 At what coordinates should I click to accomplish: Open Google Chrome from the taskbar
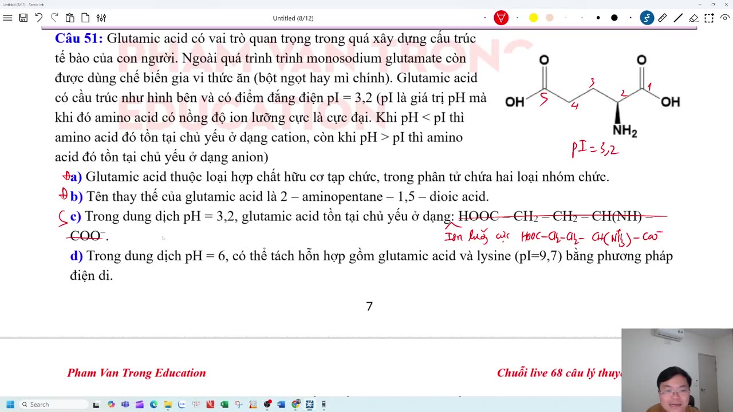click(x=295, y=405)
